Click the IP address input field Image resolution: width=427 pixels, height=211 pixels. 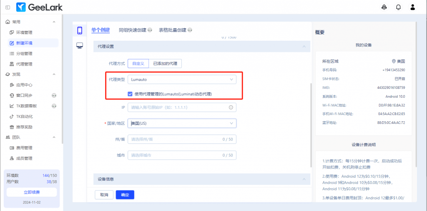pos(178,108)
